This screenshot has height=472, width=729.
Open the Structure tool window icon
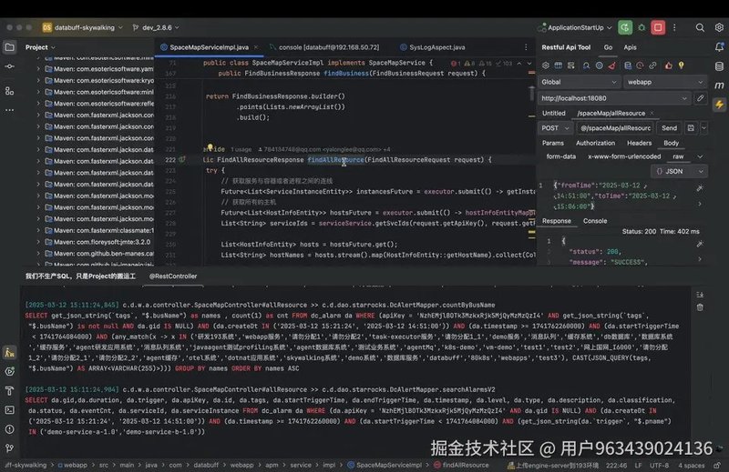[x=9, y=91]
